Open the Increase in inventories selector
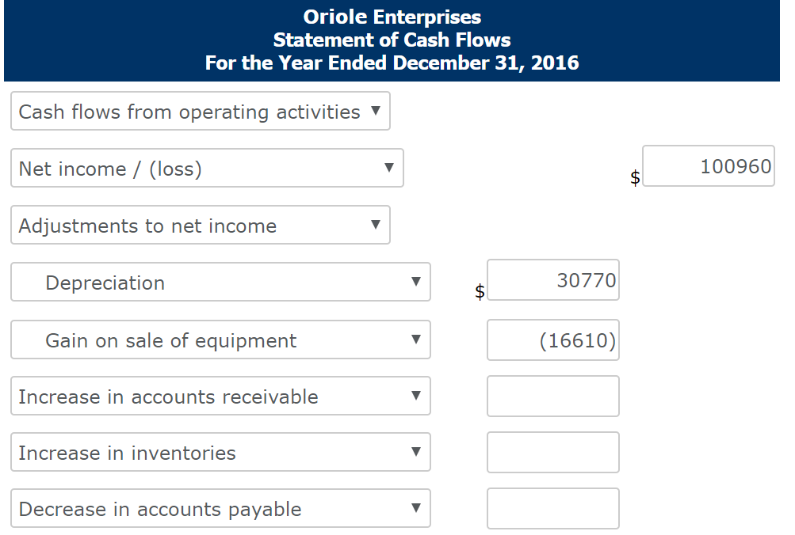The width and height of the screenshot is (795, 535). [x=220, y=452]
